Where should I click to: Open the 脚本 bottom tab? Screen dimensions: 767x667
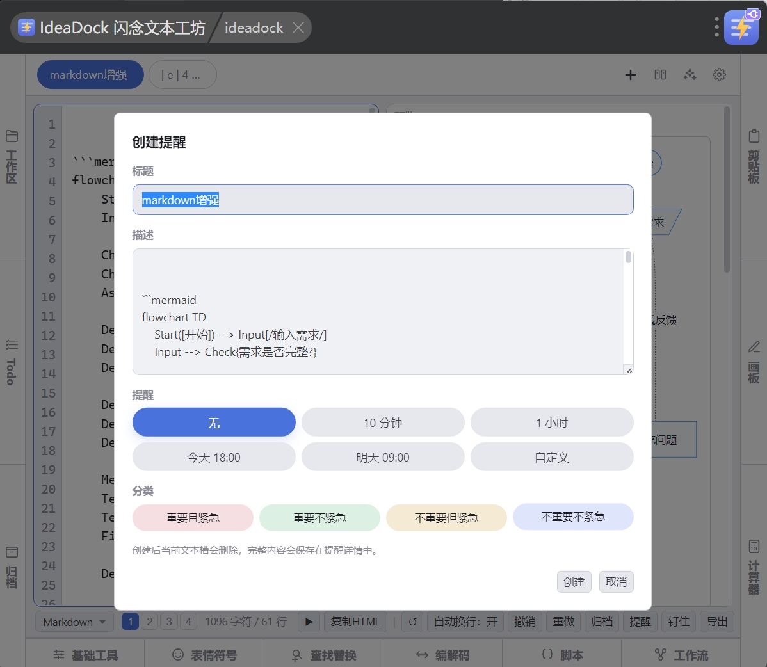562,655
